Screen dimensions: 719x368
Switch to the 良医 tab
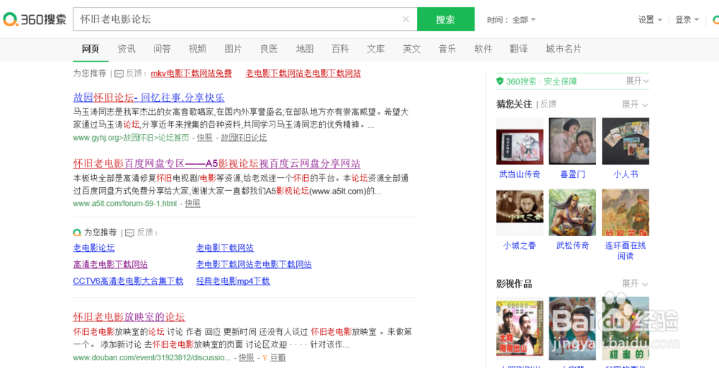pyautogui.click(x=269, y=49)
